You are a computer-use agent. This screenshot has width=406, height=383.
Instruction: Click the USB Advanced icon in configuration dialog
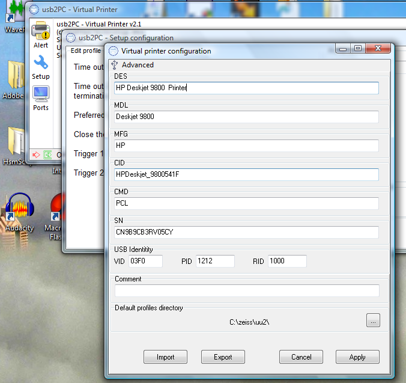pos(114,65)
